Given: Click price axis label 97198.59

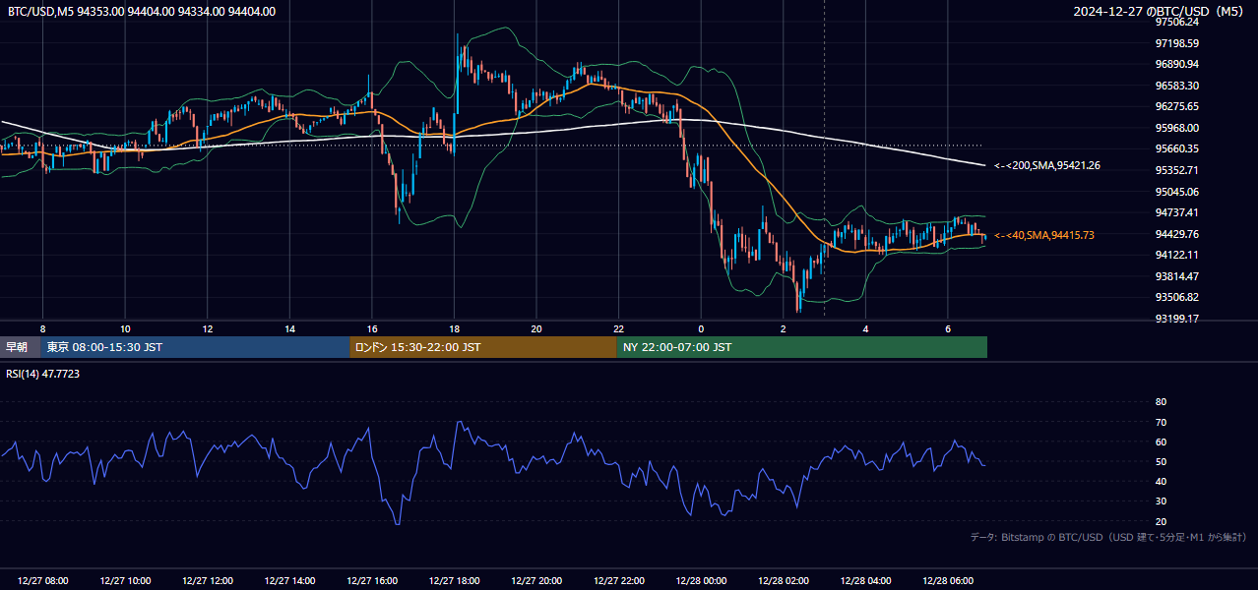Looking at the screenshot, I should click(x=1177, y=43).
